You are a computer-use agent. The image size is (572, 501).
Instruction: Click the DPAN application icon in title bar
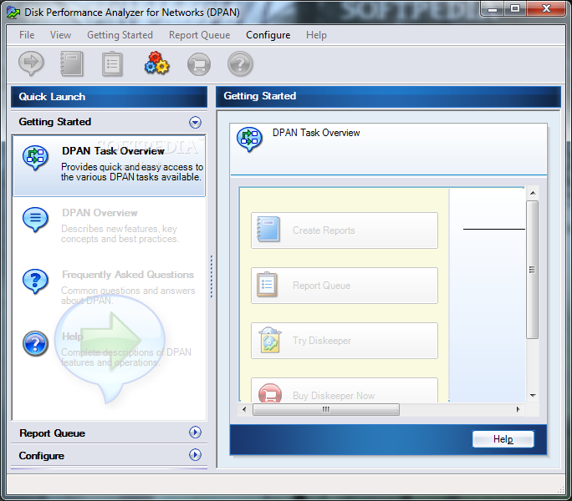[13, 13]
